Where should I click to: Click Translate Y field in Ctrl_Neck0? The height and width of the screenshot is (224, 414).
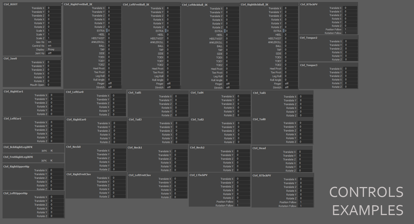click(119, 154)
